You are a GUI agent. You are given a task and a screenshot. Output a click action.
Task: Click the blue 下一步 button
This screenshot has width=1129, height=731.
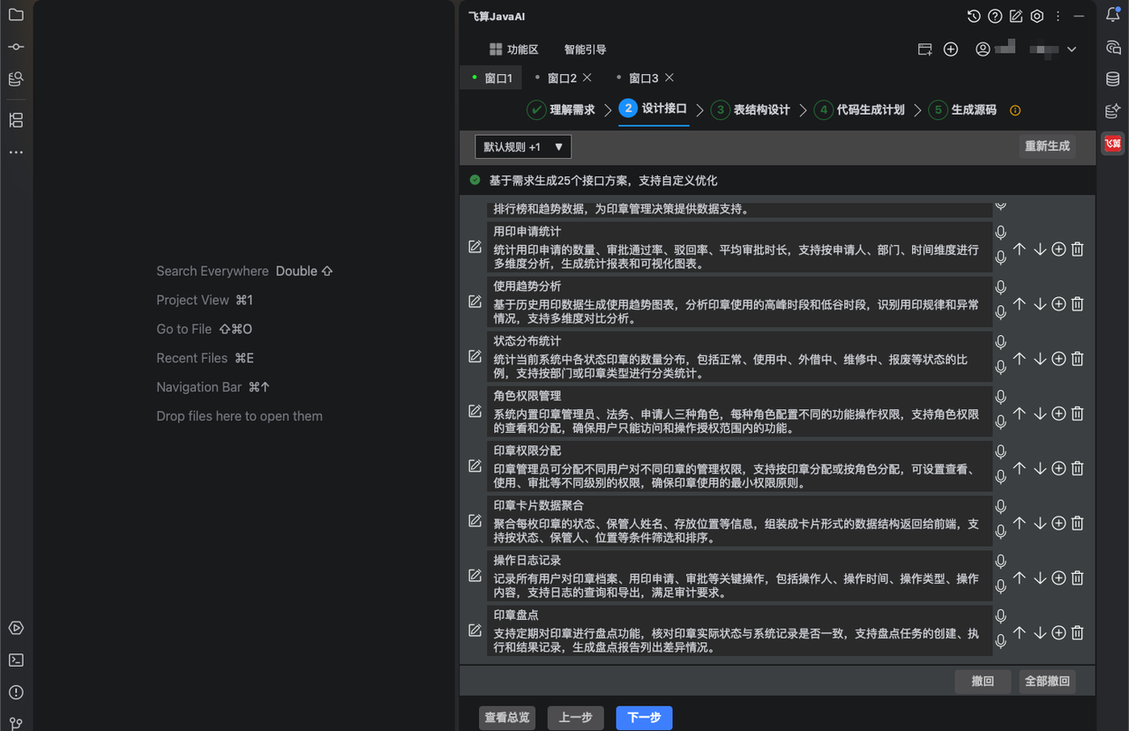tap(644, 718)
